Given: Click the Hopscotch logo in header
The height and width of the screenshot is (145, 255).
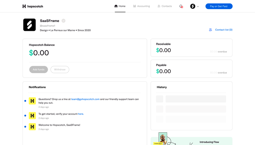Looking at the screenshot, I should point(33,6).
